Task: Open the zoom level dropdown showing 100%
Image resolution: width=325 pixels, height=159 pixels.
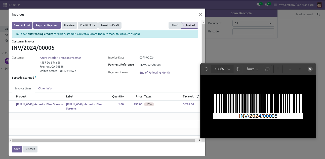Action: tap(223, 69)
